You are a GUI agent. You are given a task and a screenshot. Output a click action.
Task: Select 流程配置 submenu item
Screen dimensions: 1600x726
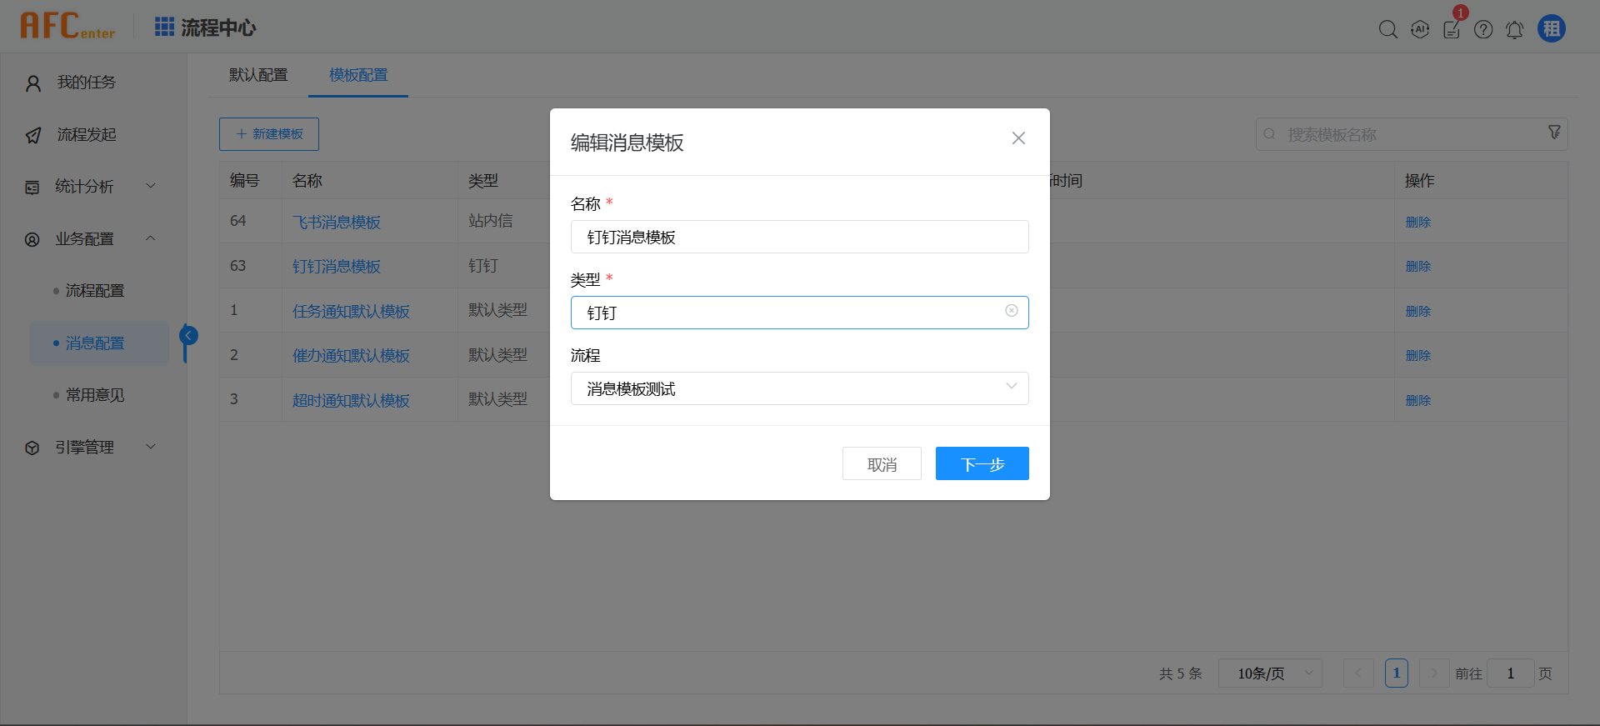tap(95, 291)
